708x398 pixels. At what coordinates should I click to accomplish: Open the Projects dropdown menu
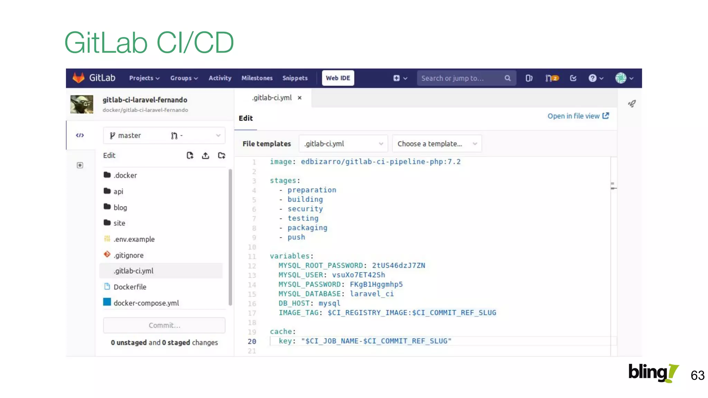click(x=144, y=78)
